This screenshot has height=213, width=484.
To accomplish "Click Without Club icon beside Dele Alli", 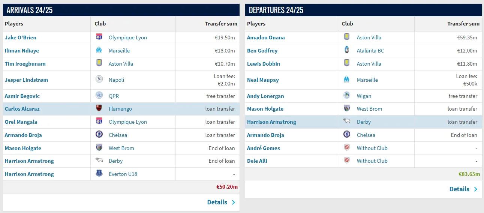I will (x=347, y=160).
